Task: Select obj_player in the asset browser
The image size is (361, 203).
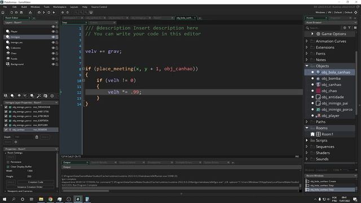Action: tap(330, 116)
